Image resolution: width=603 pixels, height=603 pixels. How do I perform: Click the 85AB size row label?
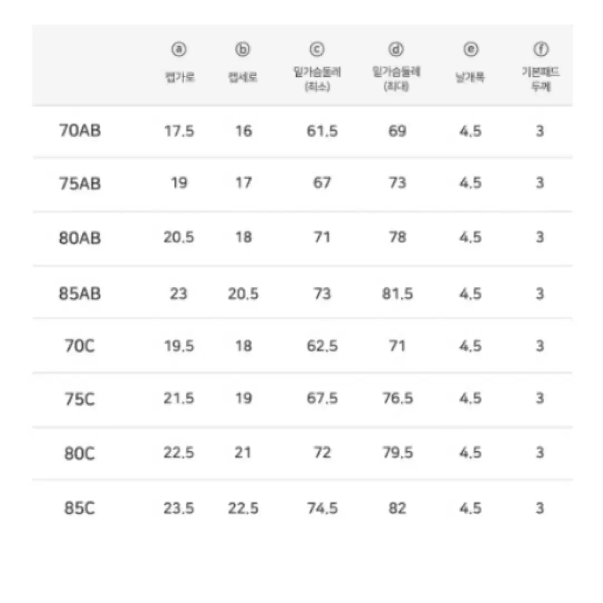tap(80, 294)
